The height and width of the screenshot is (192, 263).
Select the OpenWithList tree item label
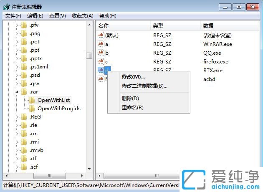tap(54, 100)
